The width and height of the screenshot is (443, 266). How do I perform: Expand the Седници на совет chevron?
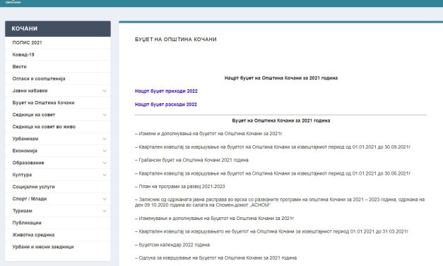click(105, 115)
